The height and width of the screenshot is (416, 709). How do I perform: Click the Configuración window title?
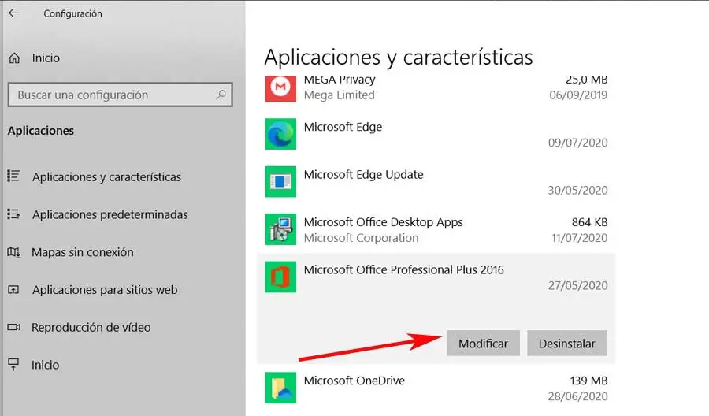[72, 13]
